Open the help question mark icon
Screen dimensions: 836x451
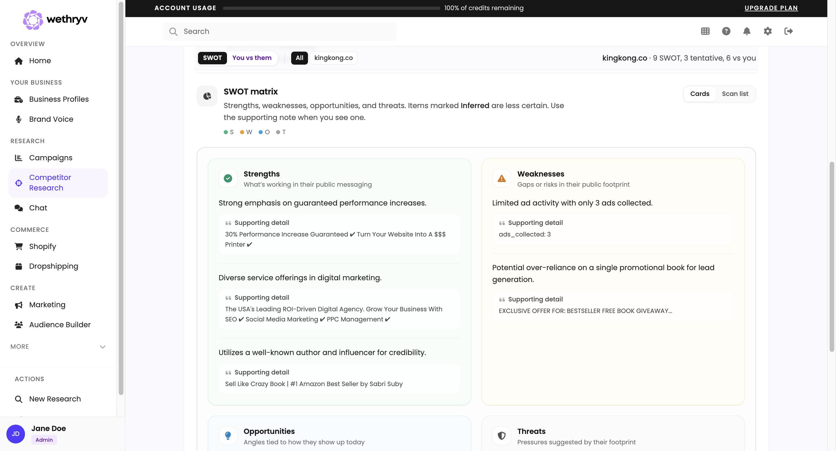(x=726, y=31)
